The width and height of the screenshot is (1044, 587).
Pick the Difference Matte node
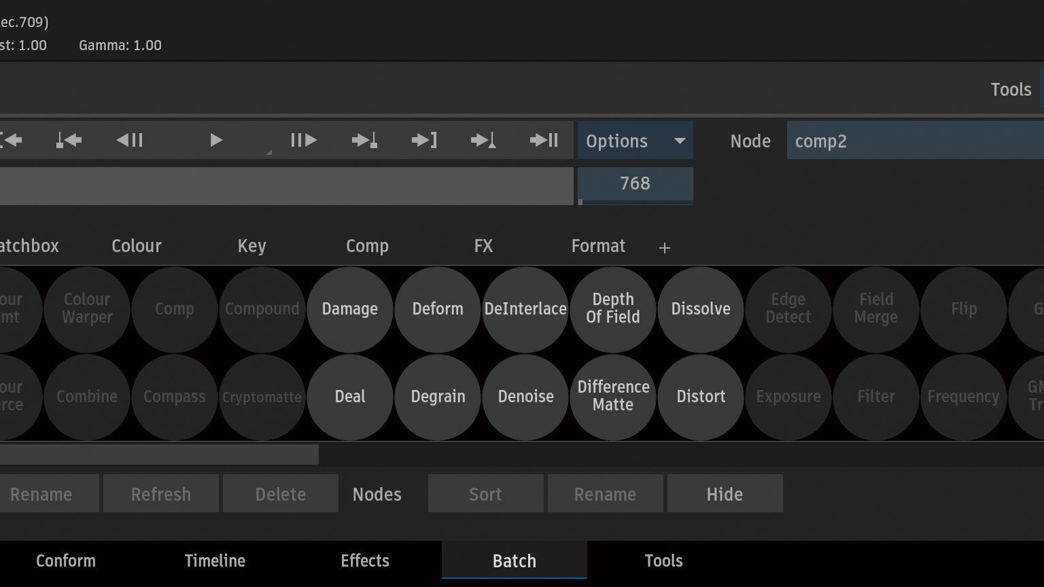[613, 396]
